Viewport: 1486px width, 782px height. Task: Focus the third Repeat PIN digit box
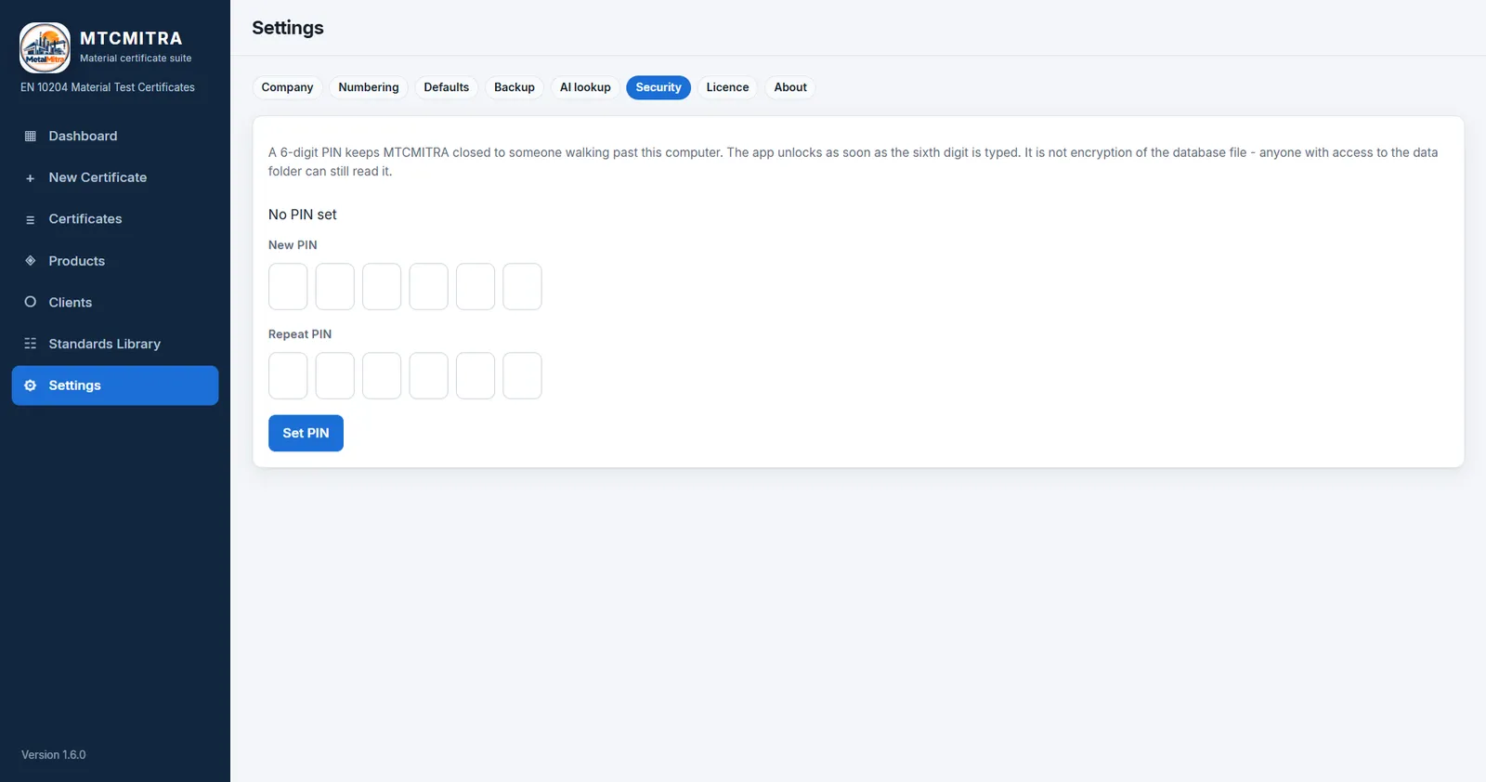pyautogui.click(x=382, y=376)
